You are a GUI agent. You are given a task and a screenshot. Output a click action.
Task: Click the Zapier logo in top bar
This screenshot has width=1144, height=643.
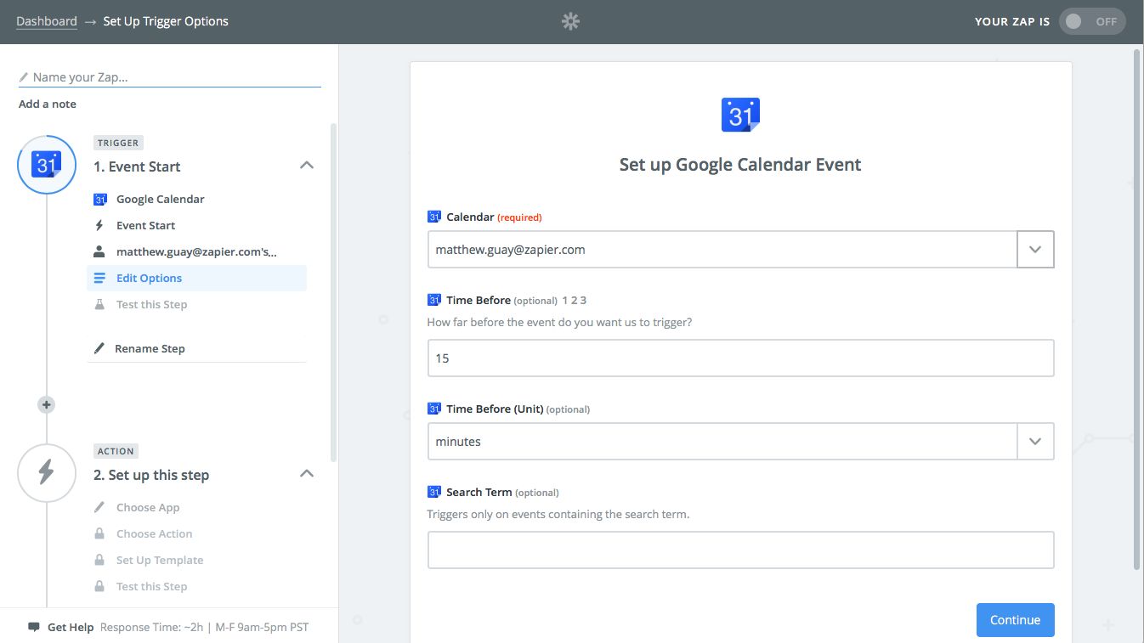coord(570,22)
